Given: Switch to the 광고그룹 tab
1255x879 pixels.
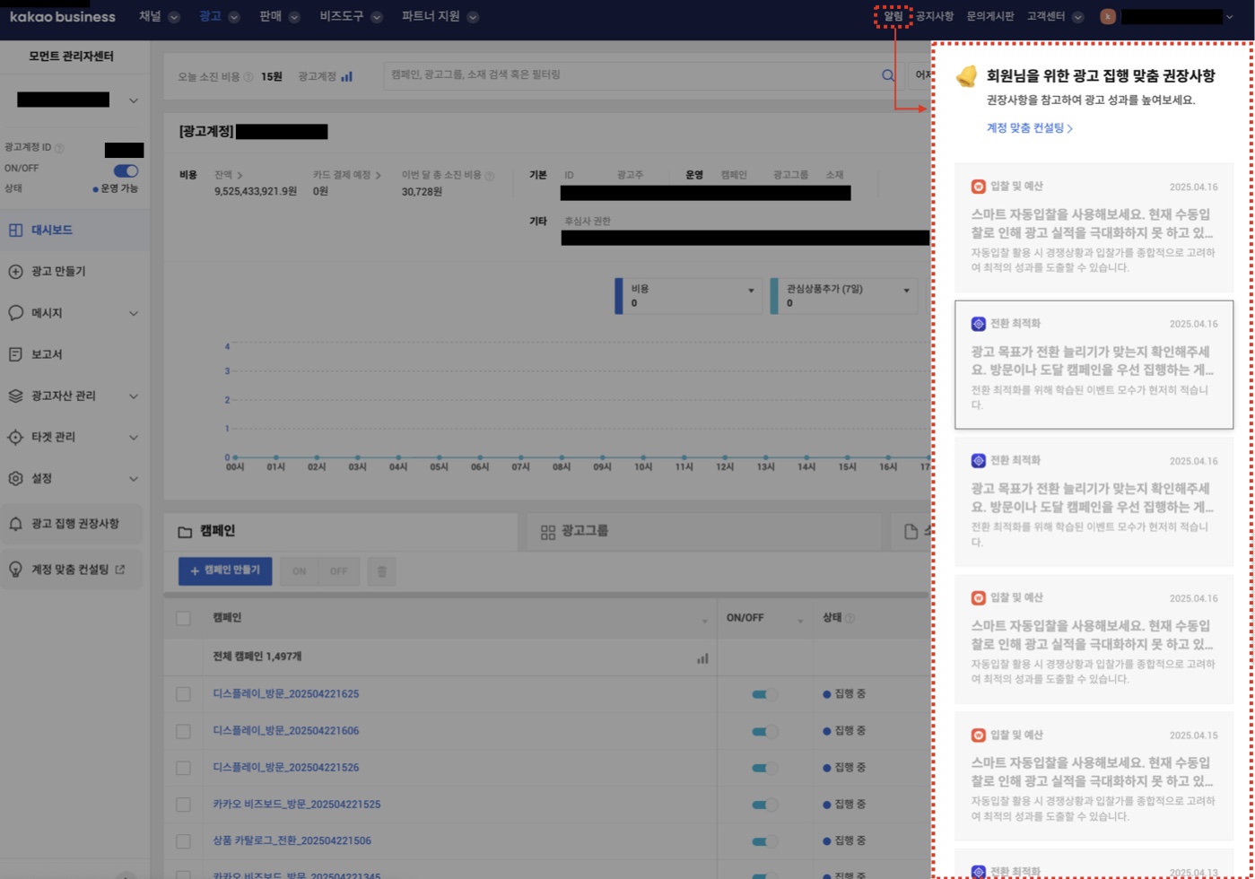Looking at the screenshot, I should point(584,532).
